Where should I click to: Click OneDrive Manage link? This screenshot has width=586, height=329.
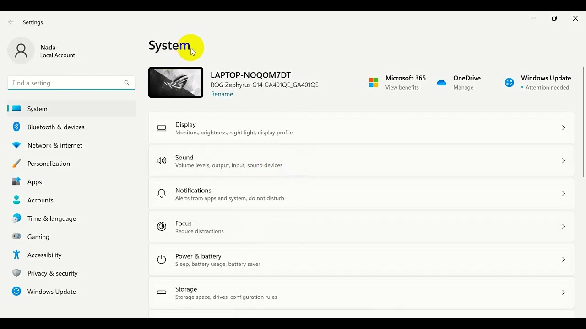(463, 88)
